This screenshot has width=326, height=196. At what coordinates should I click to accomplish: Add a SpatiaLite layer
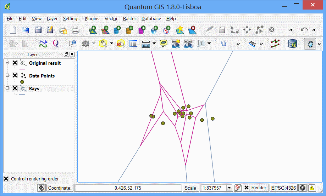tap(129, 30)
